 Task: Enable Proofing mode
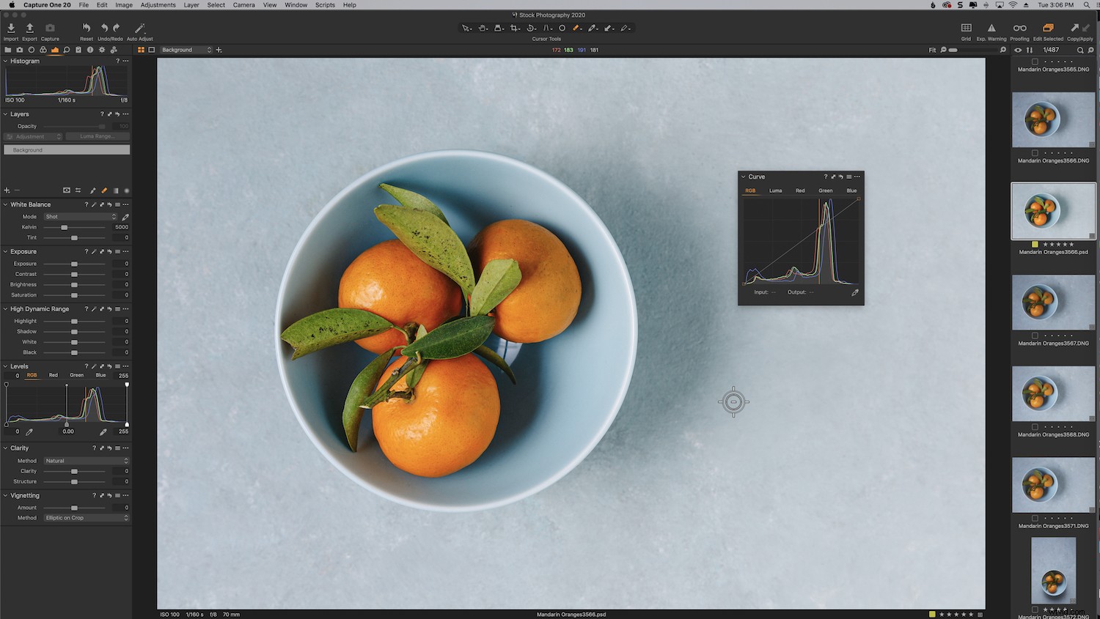coord(1019,29)
